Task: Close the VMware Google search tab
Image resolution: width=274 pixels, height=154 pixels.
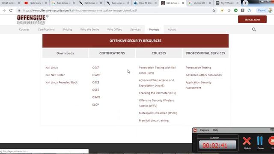Action: tap(210, 3)
